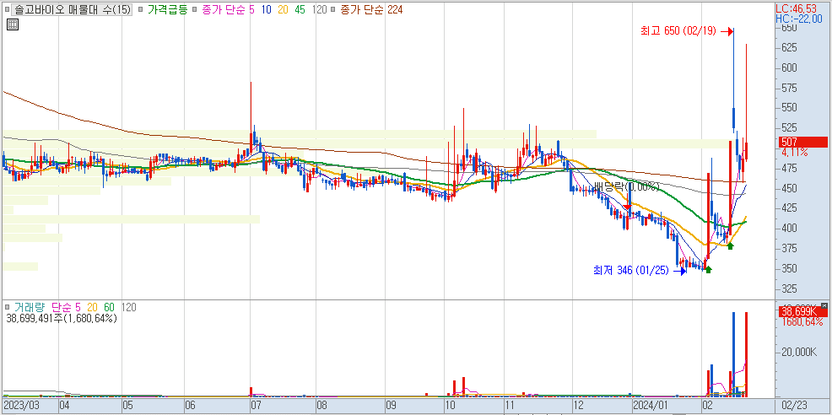Select the 거래량 volume indicator label
Viewport: 832px width, 415px height.
click(30, 307)
